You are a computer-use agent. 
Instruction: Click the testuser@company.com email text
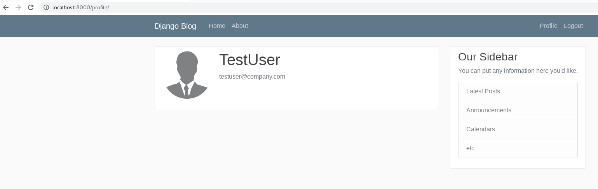point(252,77)
